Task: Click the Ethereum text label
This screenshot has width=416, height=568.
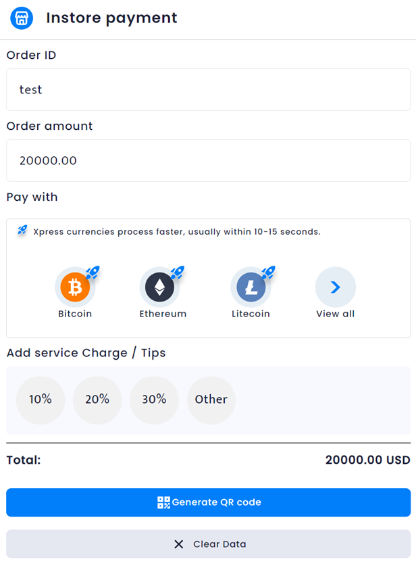Action: pyautogui.click(x=163, y=314)
